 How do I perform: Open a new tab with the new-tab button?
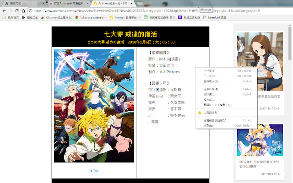coord(140,3)
